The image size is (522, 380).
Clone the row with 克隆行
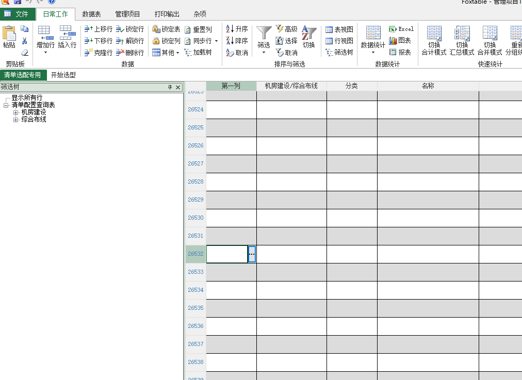(98, 53)
